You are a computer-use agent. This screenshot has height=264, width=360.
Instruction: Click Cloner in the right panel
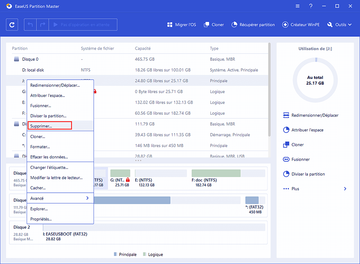click(293, 145)
